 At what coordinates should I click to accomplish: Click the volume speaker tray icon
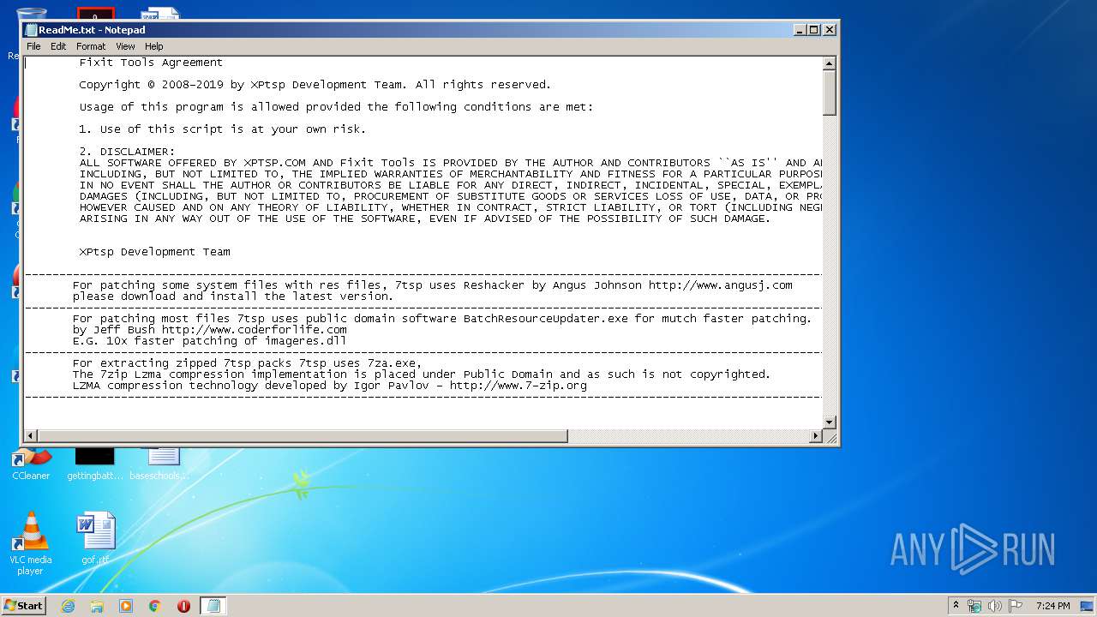click(x=995, y=606)
